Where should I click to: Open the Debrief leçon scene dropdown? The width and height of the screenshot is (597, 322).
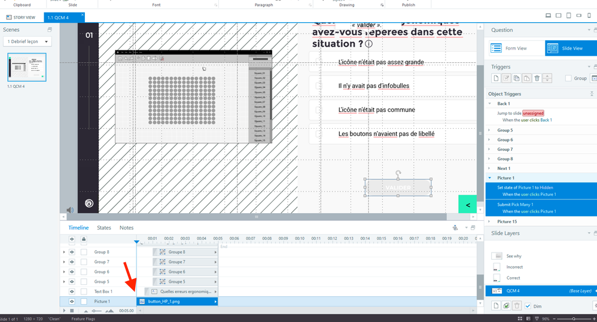click(x=28, y=41)
